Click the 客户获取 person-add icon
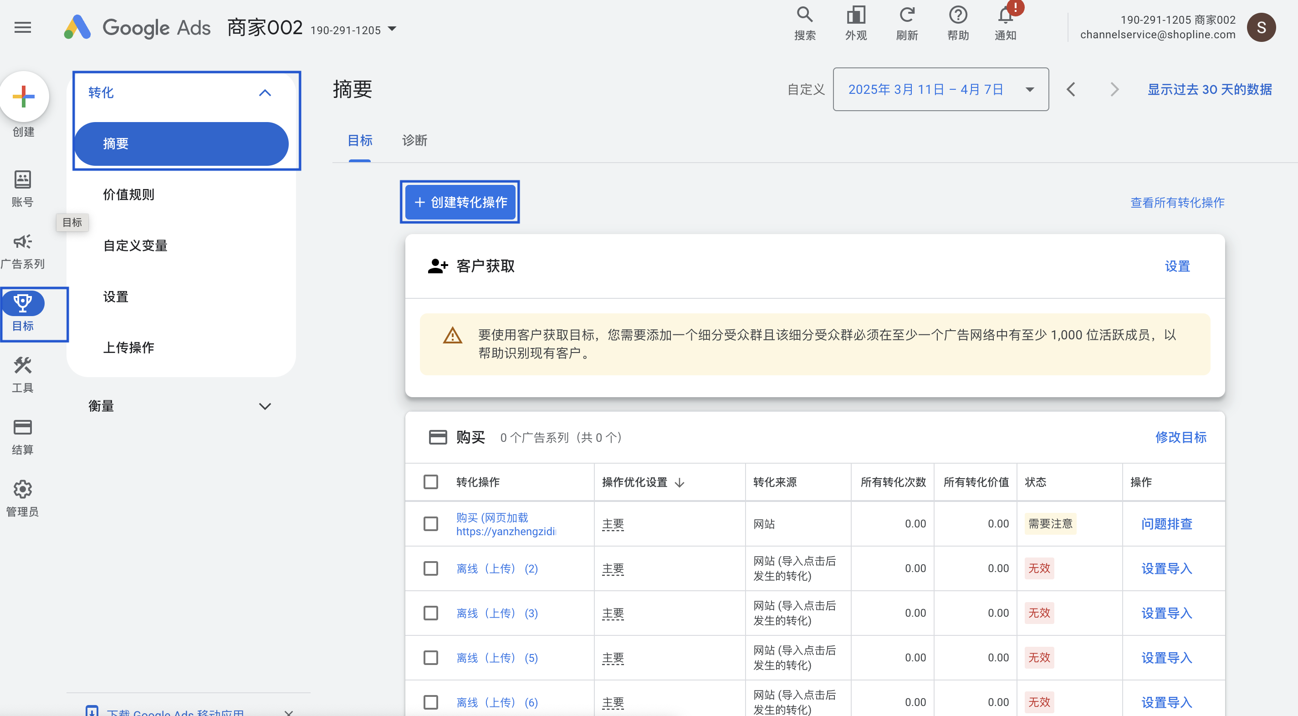1298x716 pixels. pyautogui.click(x=437, y=266)
